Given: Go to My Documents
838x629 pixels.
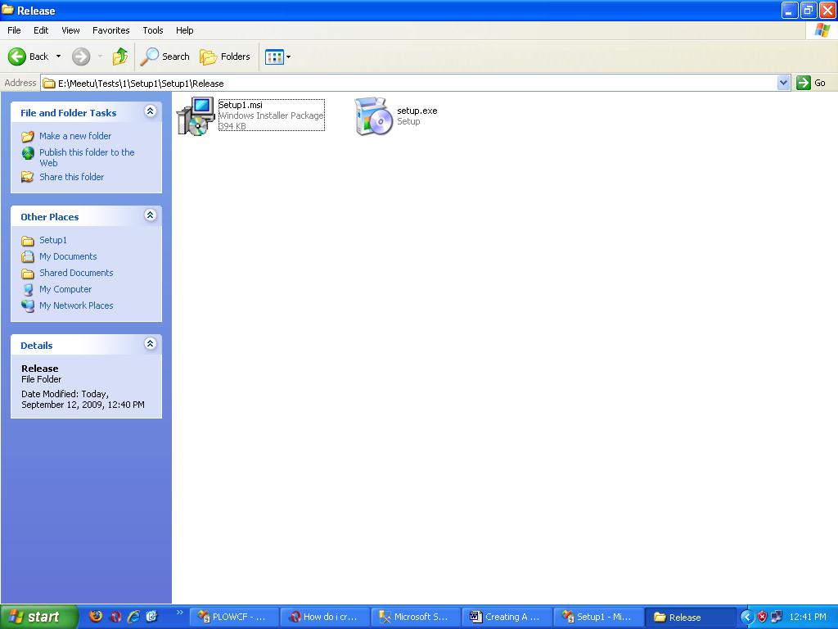Looking at the screenshot, I should (68, 256).
